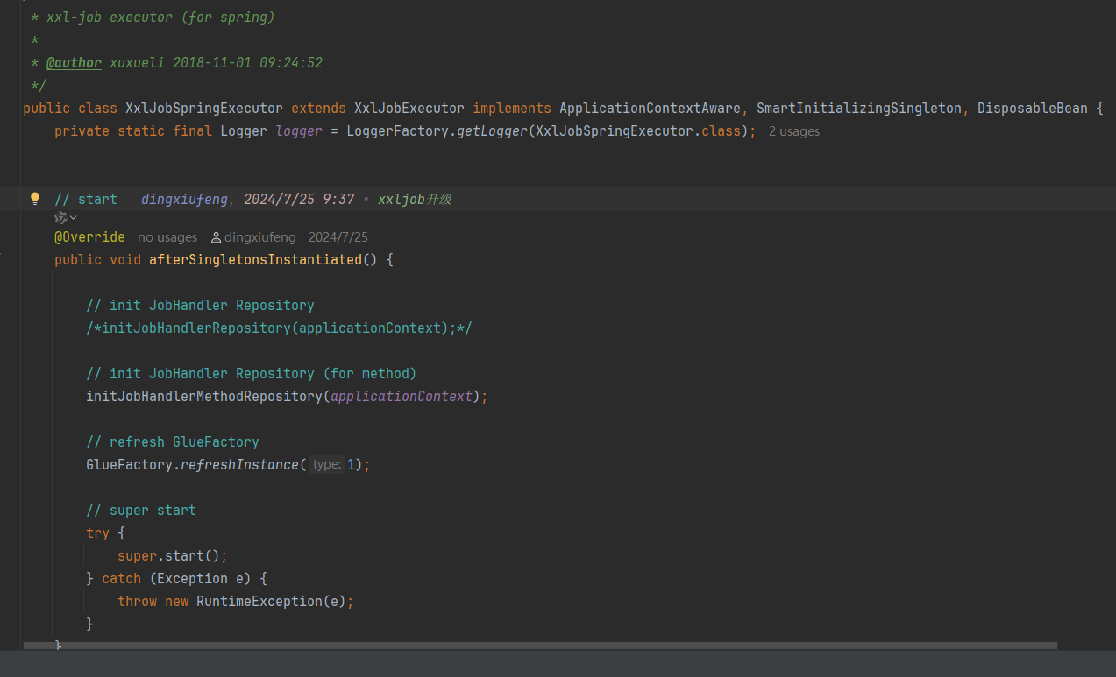This screenshot has width=1116, height=677.
Task: Click the XxlJobSpringExecutor class name in the class declaration
Action: [x=204, y=109]
